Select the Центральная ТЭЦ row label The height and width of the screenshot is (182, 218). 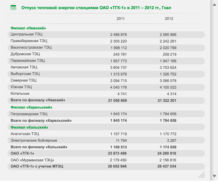pyautogui.click(x=26, y=34)
